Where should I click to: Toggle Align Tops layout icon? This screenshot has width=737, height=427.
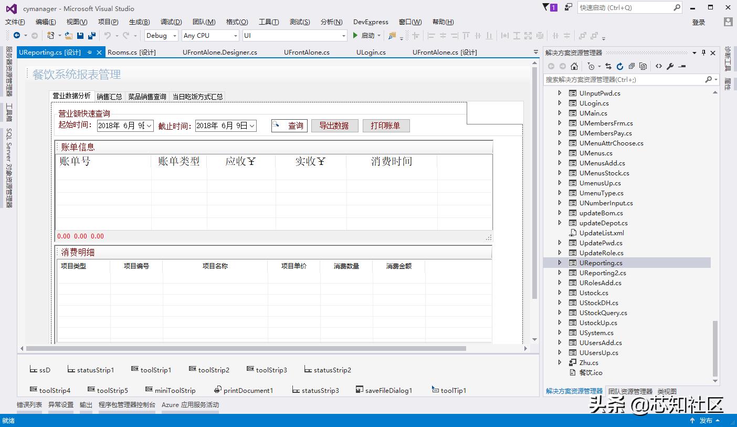click(466, 35)
